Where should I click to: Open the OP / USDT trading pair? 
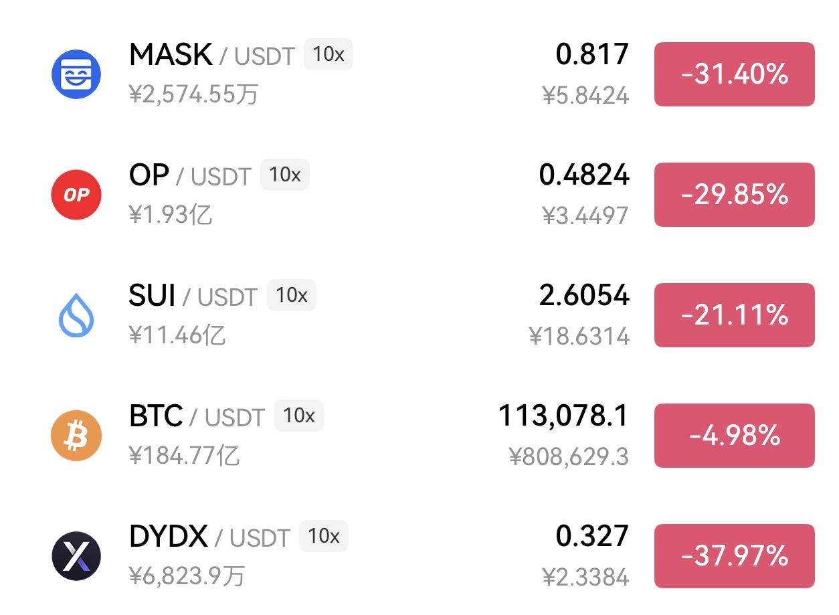(x=189, y=175)
